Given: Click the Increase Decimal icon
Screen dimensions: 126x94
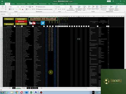Looking at the screenshot, I should click(63, 9).
